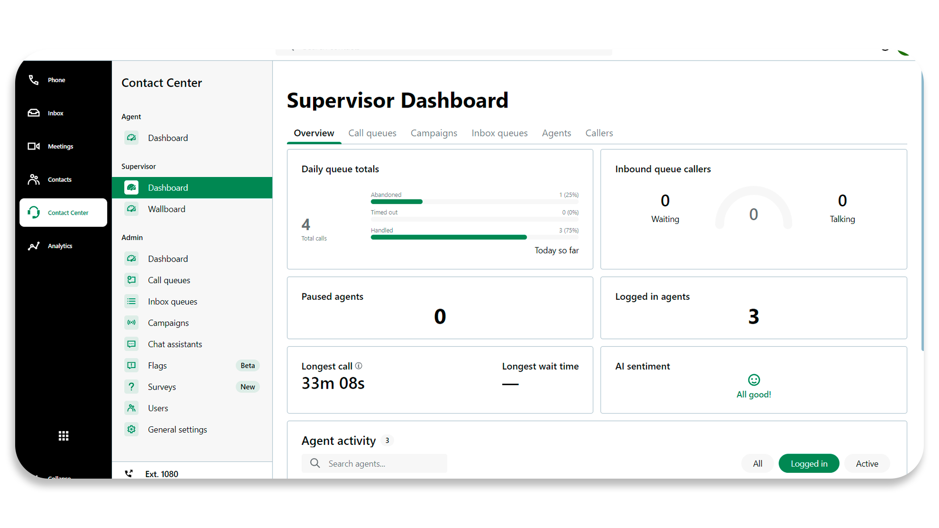Open the Users admin page label
The width and height of the screenshot is (939, 528).
coord(158,408)
